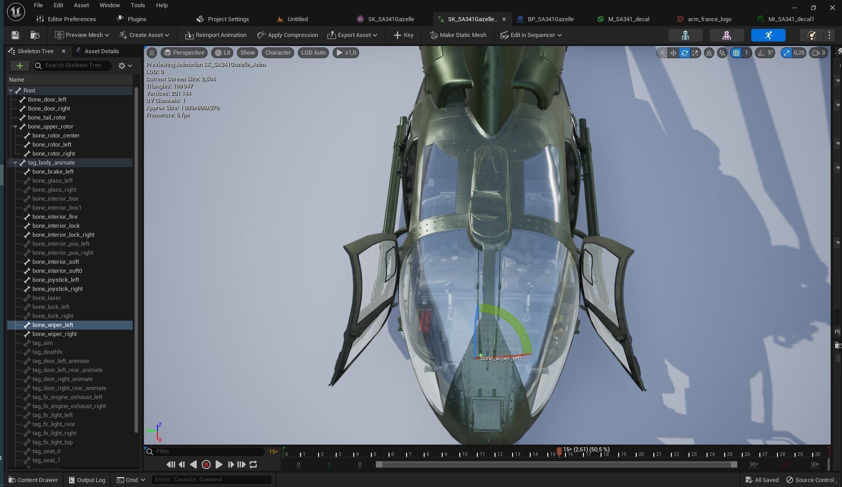
Task: Open the Show flags menu
Action: [x=247, y=53]
